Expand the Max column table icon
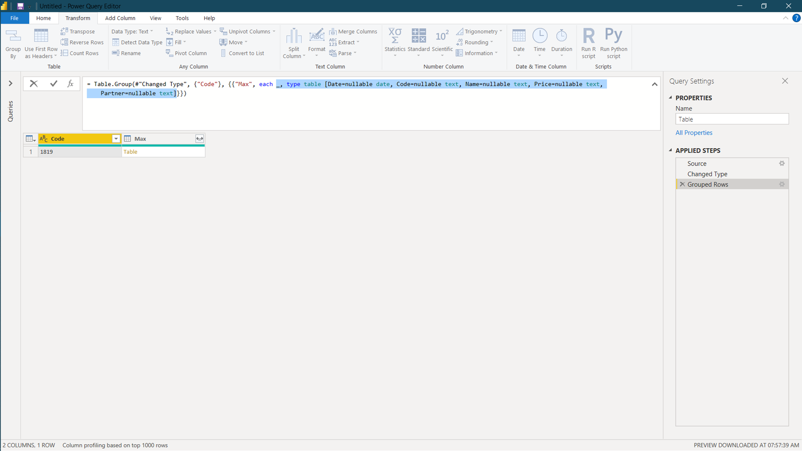 [x=199, y=139]
